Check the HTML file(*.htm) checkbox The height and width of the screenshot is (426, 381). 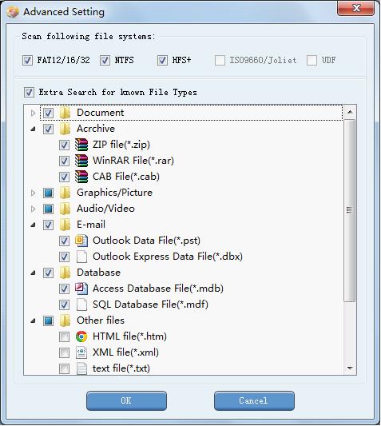64,337
